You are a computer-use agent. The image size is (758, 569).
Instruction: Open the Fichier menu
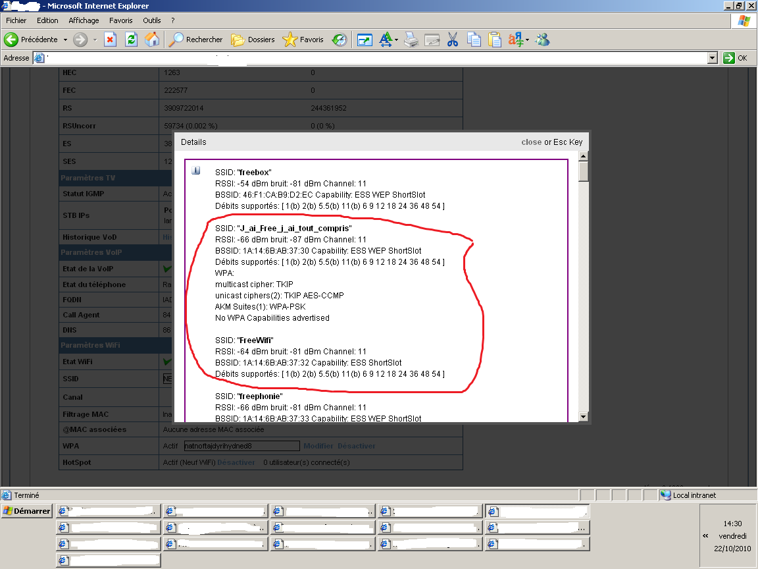[x=16, y=20]
